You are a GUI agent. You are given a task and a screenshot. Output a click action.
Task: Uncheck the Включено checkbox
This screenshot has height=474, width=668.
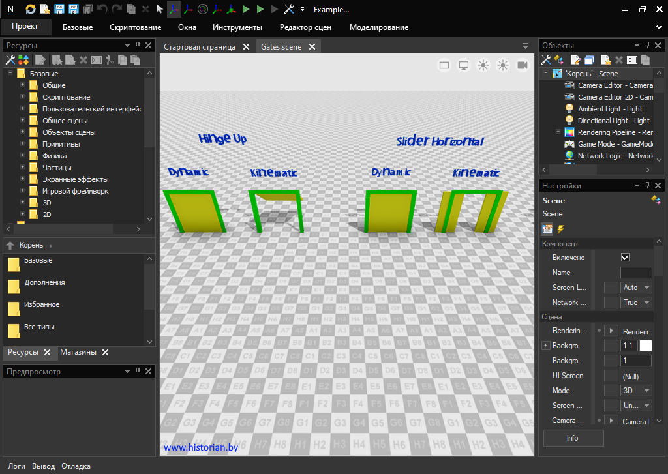click(625, 258)
